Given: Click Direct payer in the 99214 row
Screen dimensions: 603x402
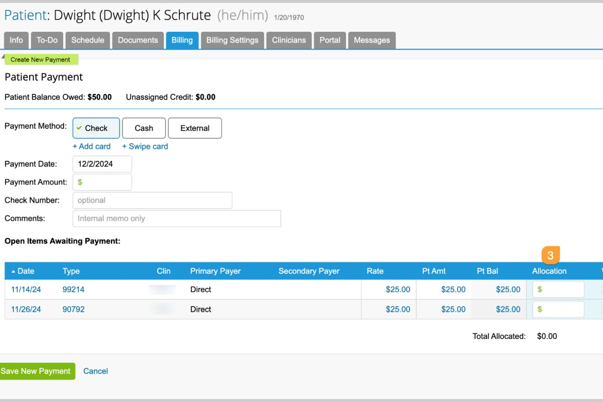Looking at the screenshot, I should point(200,290).
